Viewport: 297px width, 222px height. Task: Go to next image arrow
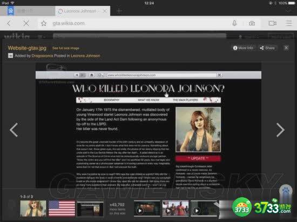click(280, 130)
